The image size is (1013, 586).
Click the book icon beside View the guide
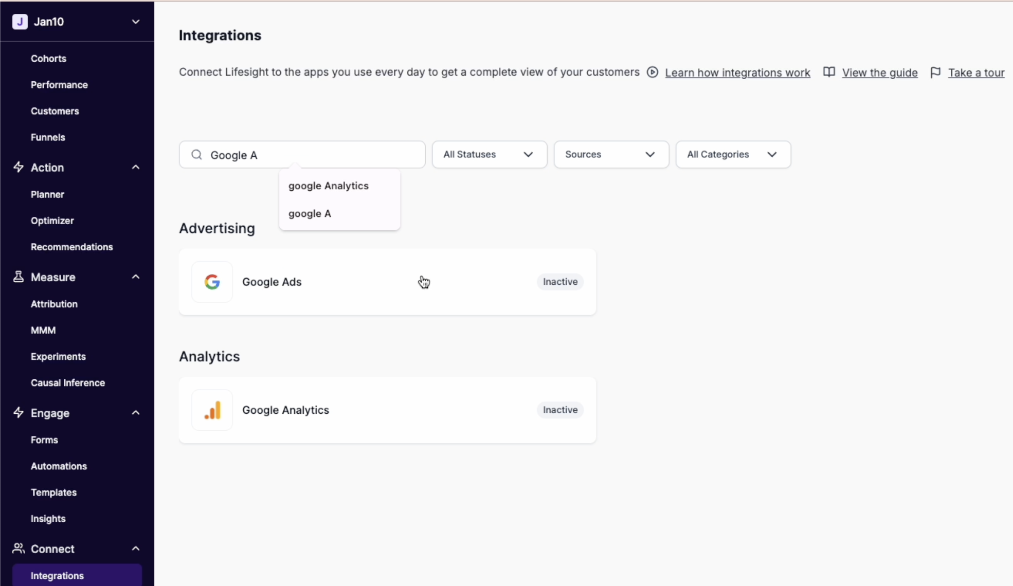tap(829, 72)
